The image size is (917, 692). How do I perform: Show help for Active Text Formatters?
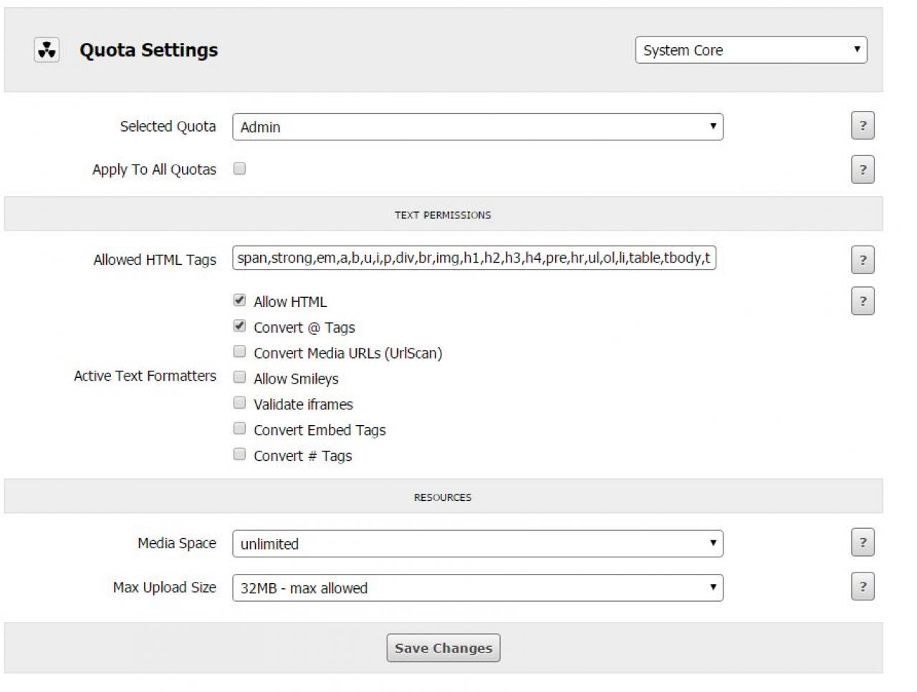[863, 301]
